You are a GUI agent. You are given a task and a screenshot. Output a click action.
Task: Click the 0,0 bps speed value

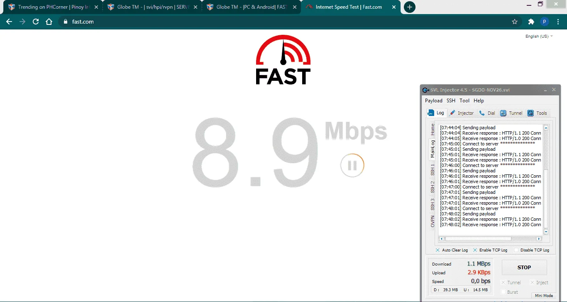click(x=481, y=281)
